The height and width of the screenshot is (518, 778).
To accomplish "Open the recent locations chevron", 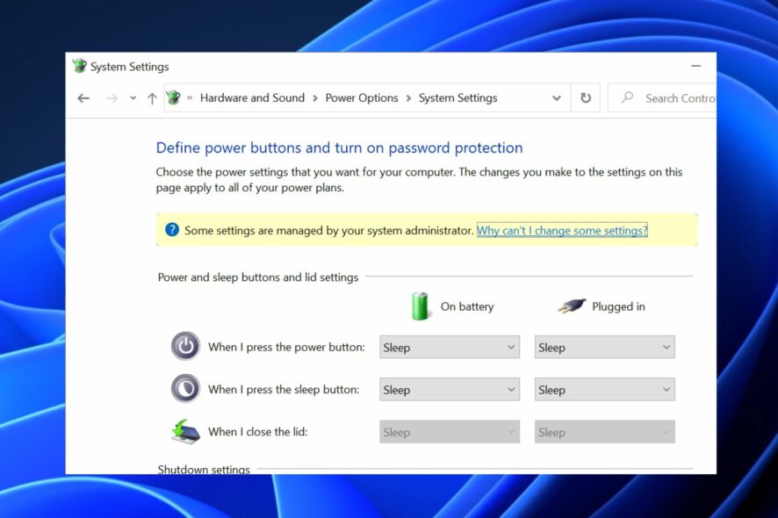I will pyautogui.click(x=133, y=98).
